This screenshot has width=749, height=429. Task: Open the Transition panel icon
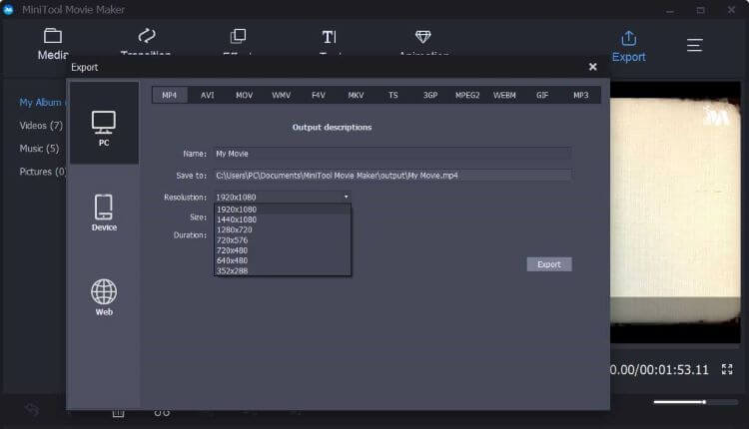pyautogui.click(x=147, y=36)
